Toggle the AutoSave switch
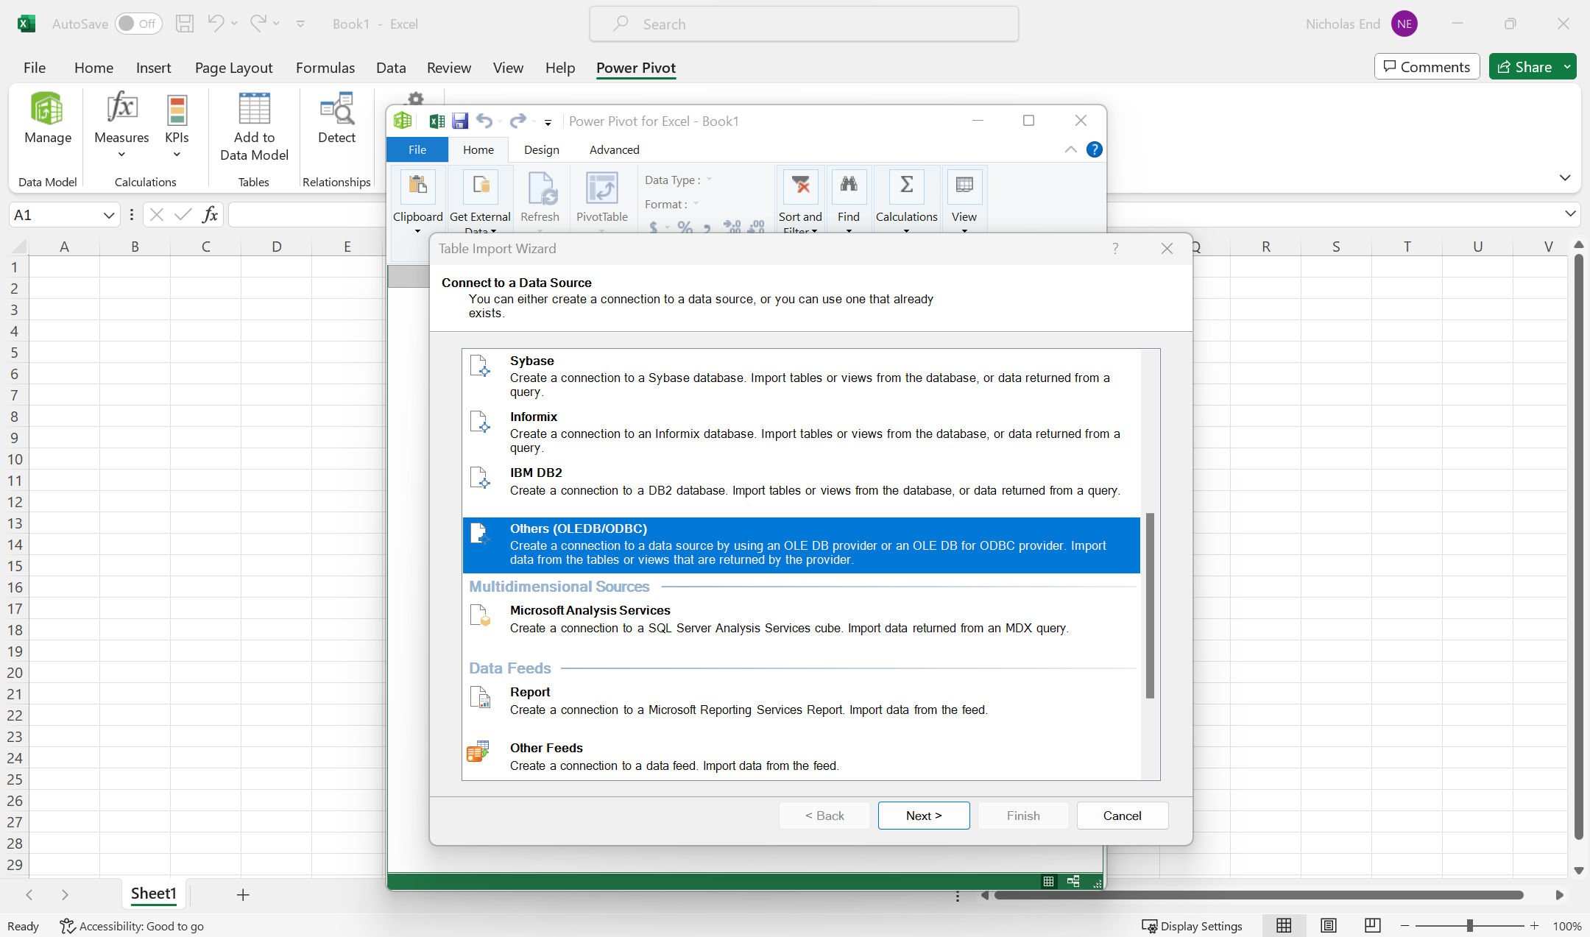The height and width of the screenshot is (937, 1590). point(138,24)
